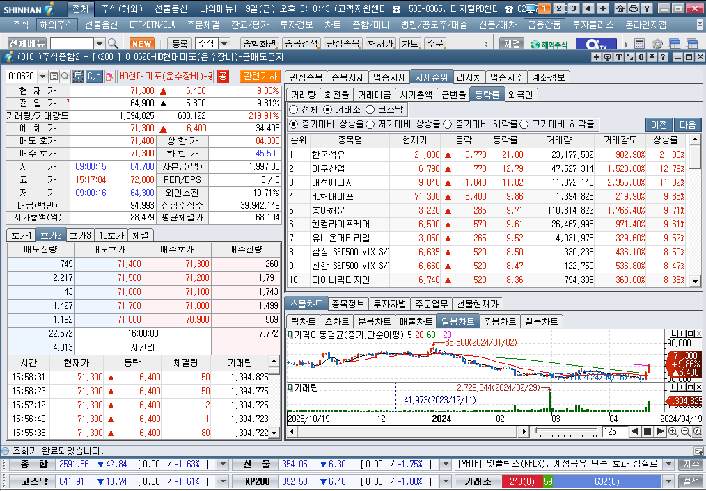Switch to the 분봉차트 tab

click(374, 321)
